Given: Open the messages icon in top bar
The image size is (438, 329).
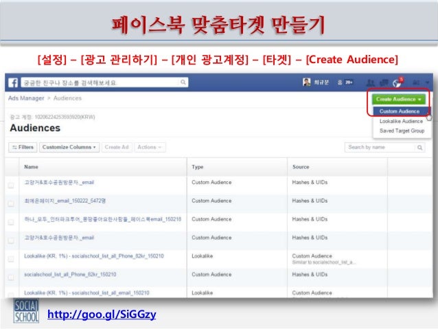Looking at the screenshot, I should click(384, 82).
